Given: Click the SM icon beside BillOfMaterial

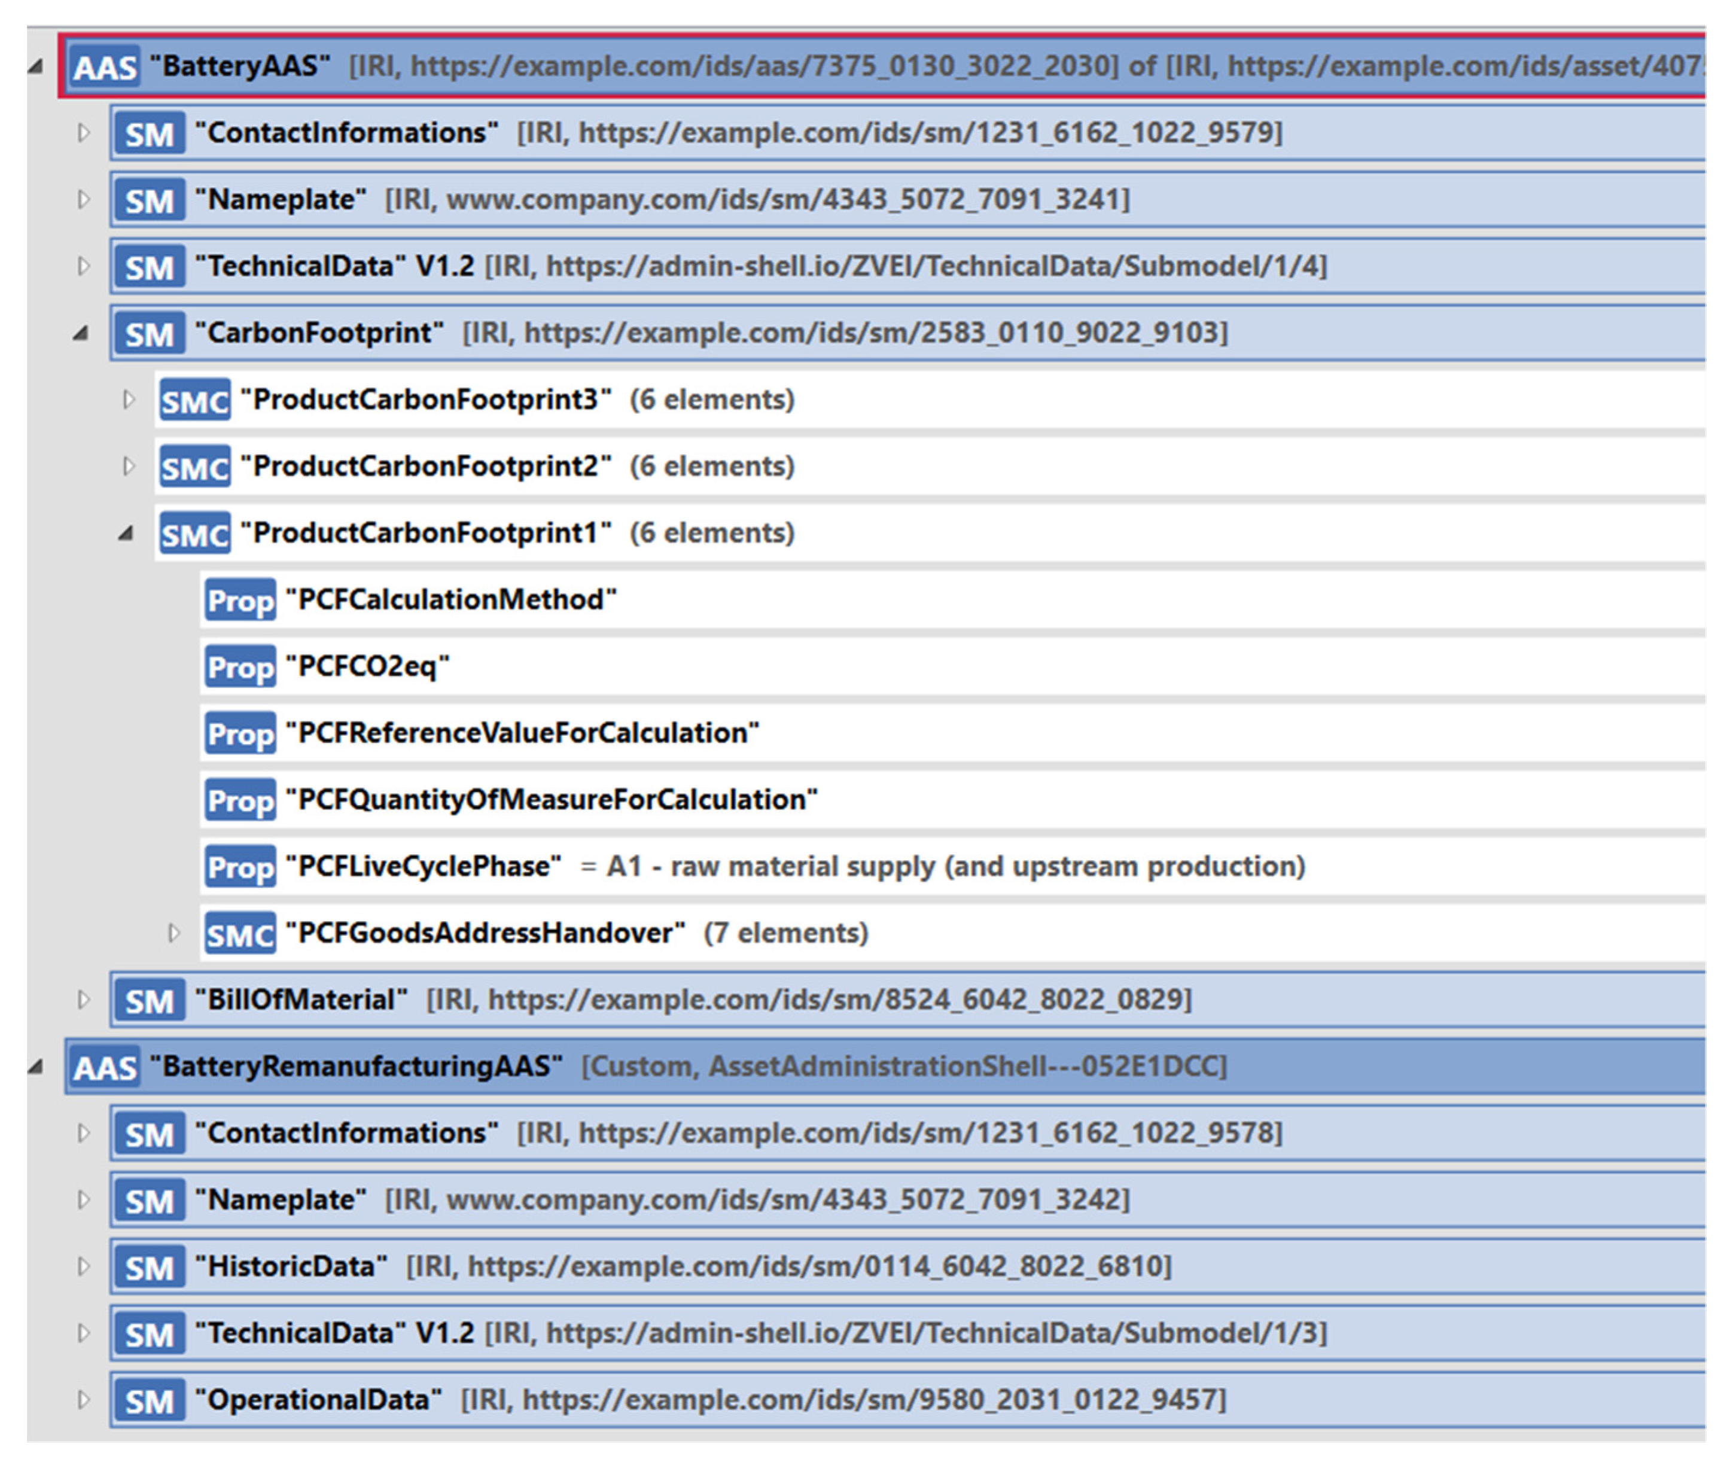Looking at the screenshot, I should [149, 1000].
